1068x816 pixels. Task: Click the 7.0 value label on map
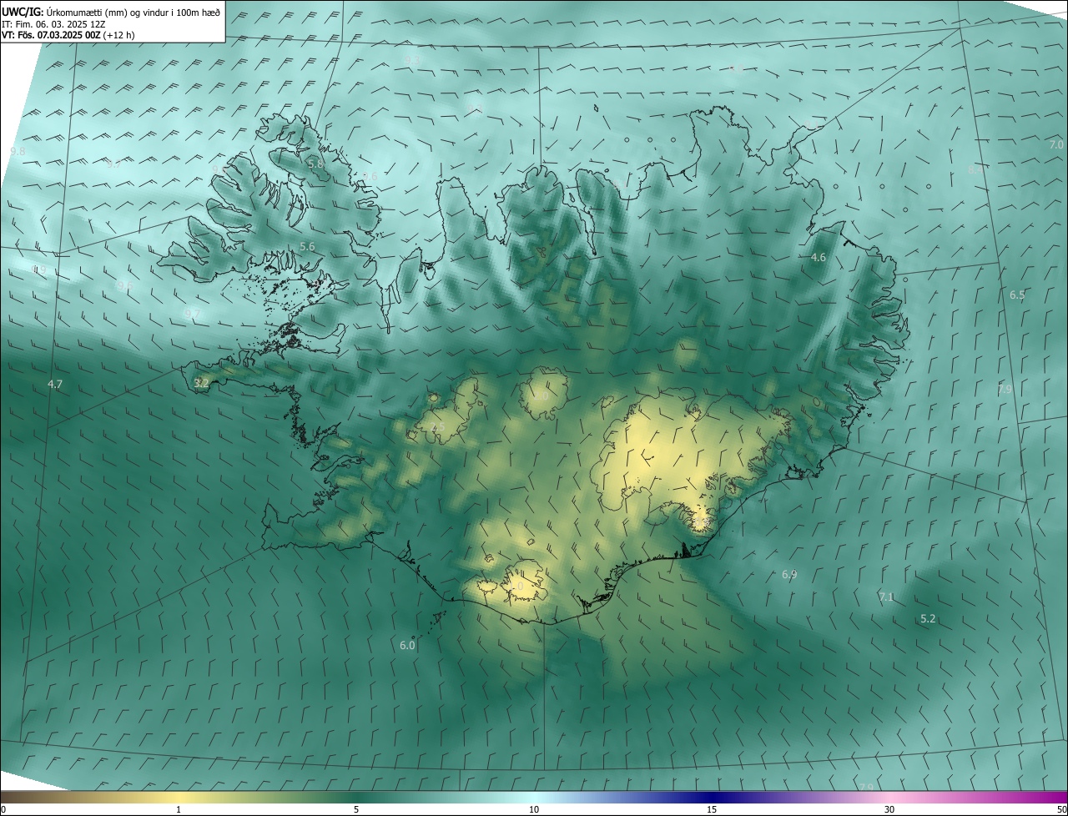(x=1056, y=145)
